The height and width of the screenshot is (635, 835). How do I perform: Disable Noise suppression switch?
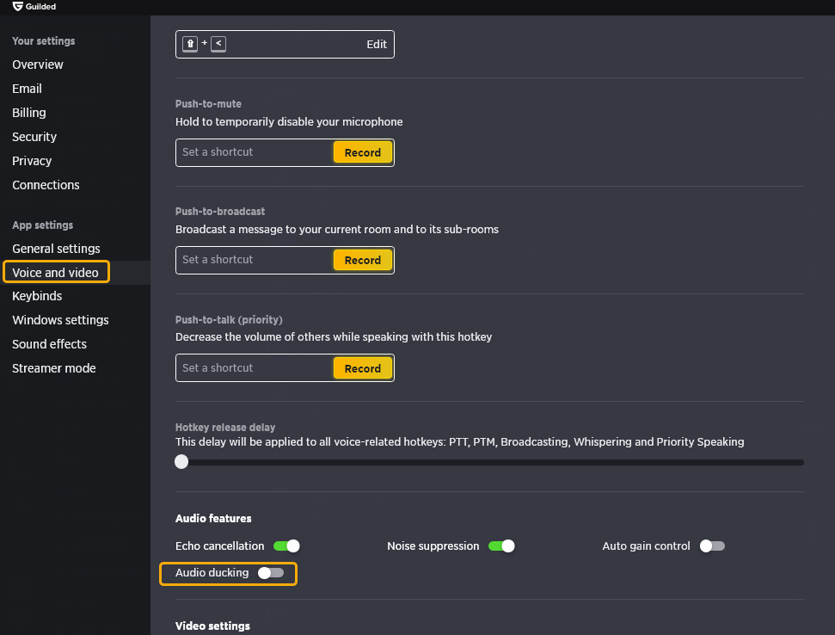tap(501, 546)
